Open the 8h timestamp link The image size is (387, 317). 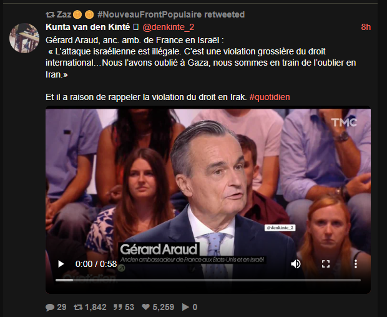point(366,27)
